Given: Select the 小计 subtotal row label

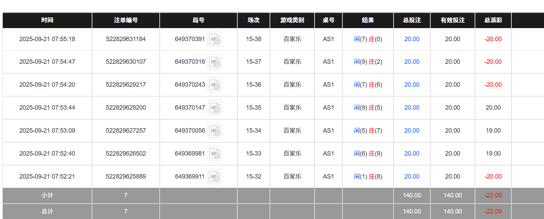Looking at the screenshot, I should coord(47,195).
